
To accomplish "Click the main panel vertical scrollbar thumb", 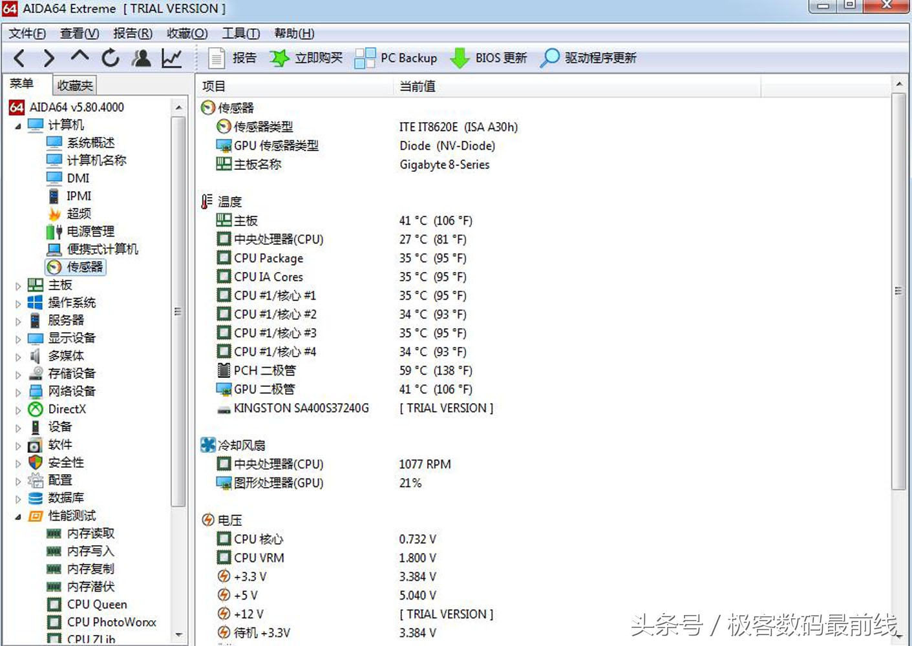I will pos(898,291).
